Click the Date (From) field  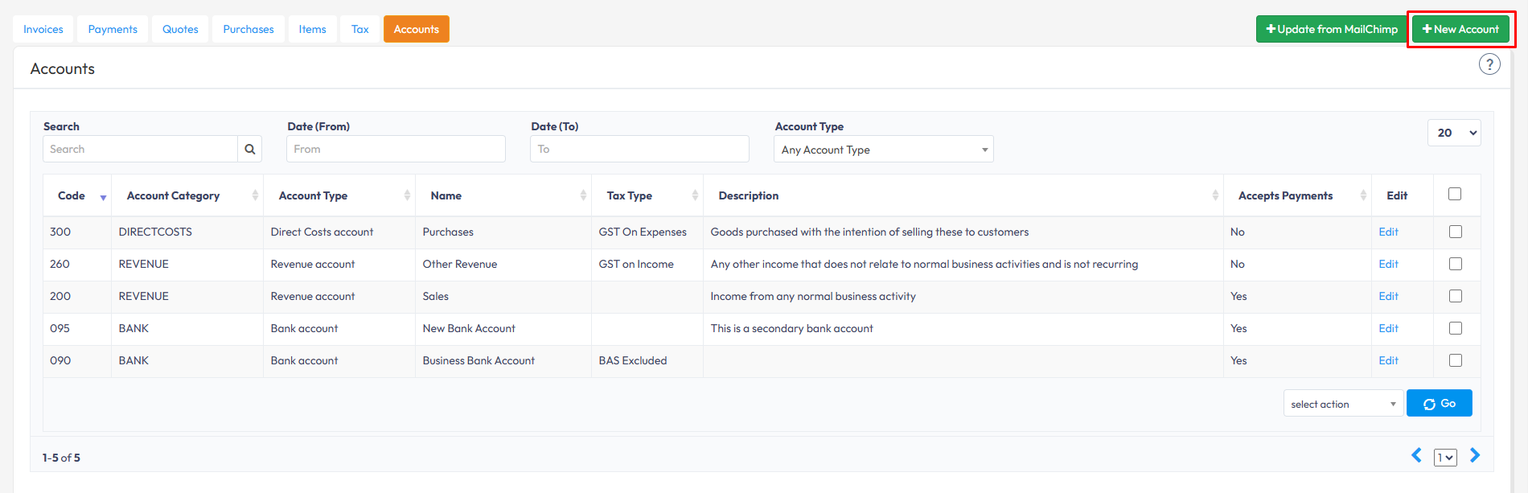click(x=396, y=149)
